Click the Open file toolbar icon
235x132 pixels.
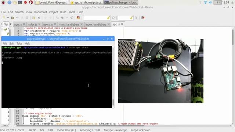13,18
